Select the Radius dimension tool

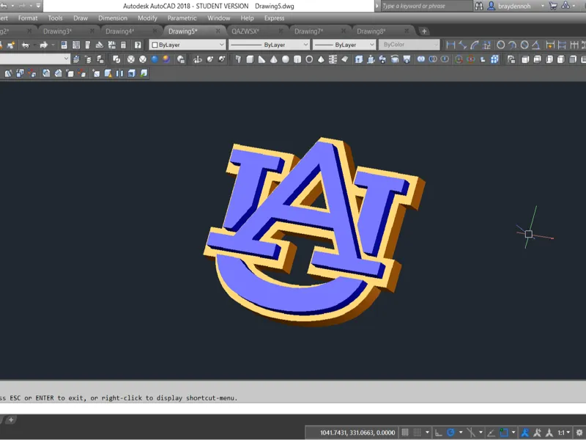(x=501, y=45)
